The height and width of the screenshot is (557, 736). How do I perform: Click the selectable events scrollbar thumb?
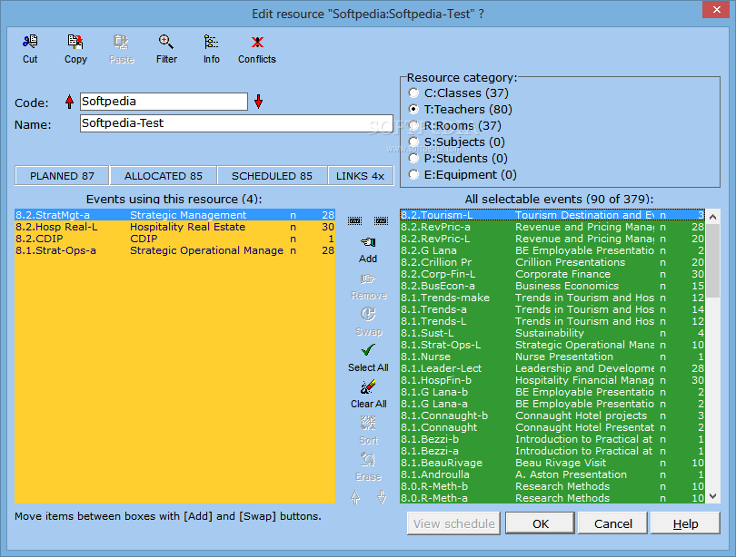tap(712, 260)
